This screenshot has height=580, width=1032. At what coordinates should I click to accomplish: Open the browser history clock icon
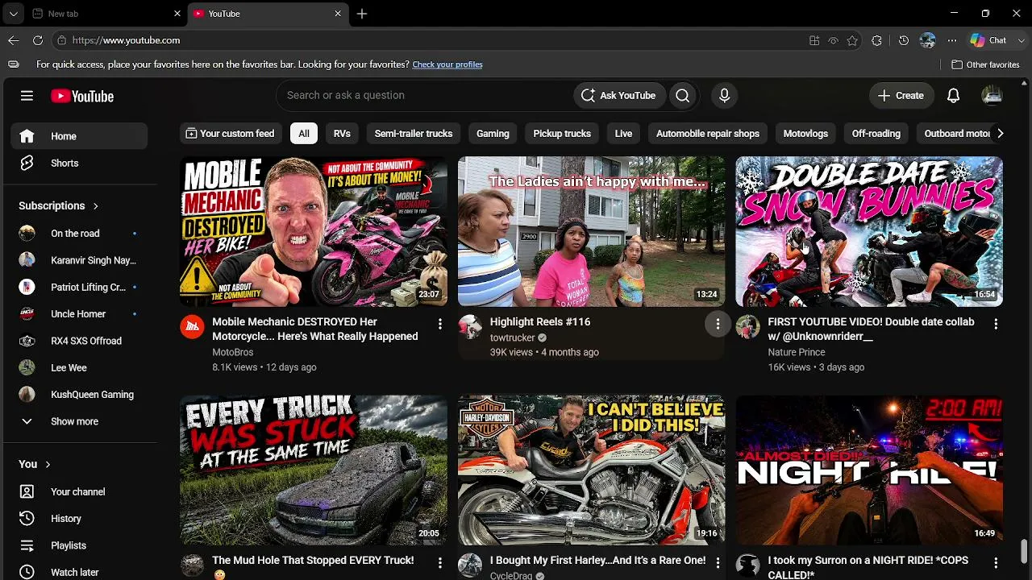click(x=903, y=40)
